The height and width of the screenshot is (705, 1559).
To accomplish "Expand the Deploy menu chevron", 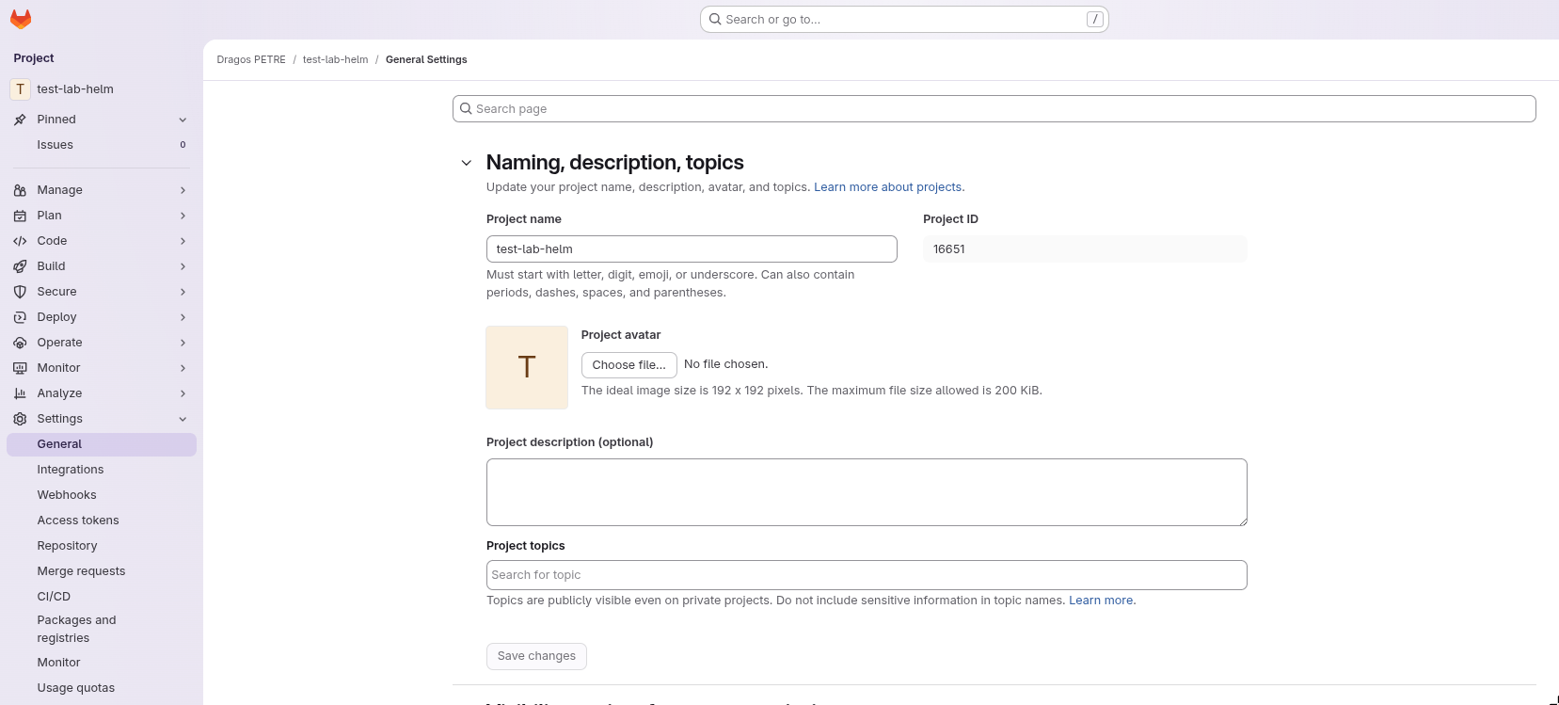I will (183, 317).
